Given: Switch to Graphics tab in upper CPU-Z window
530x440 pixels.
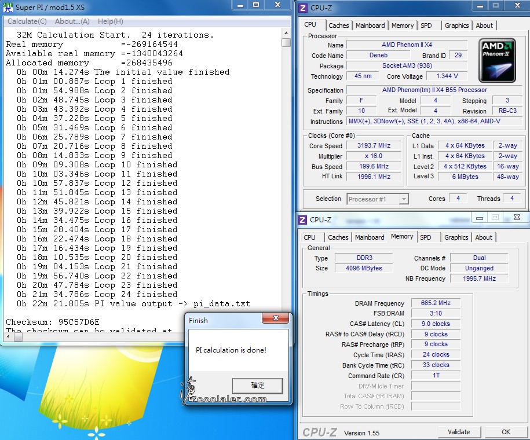Looking at the screenshot, I should 456,25.
